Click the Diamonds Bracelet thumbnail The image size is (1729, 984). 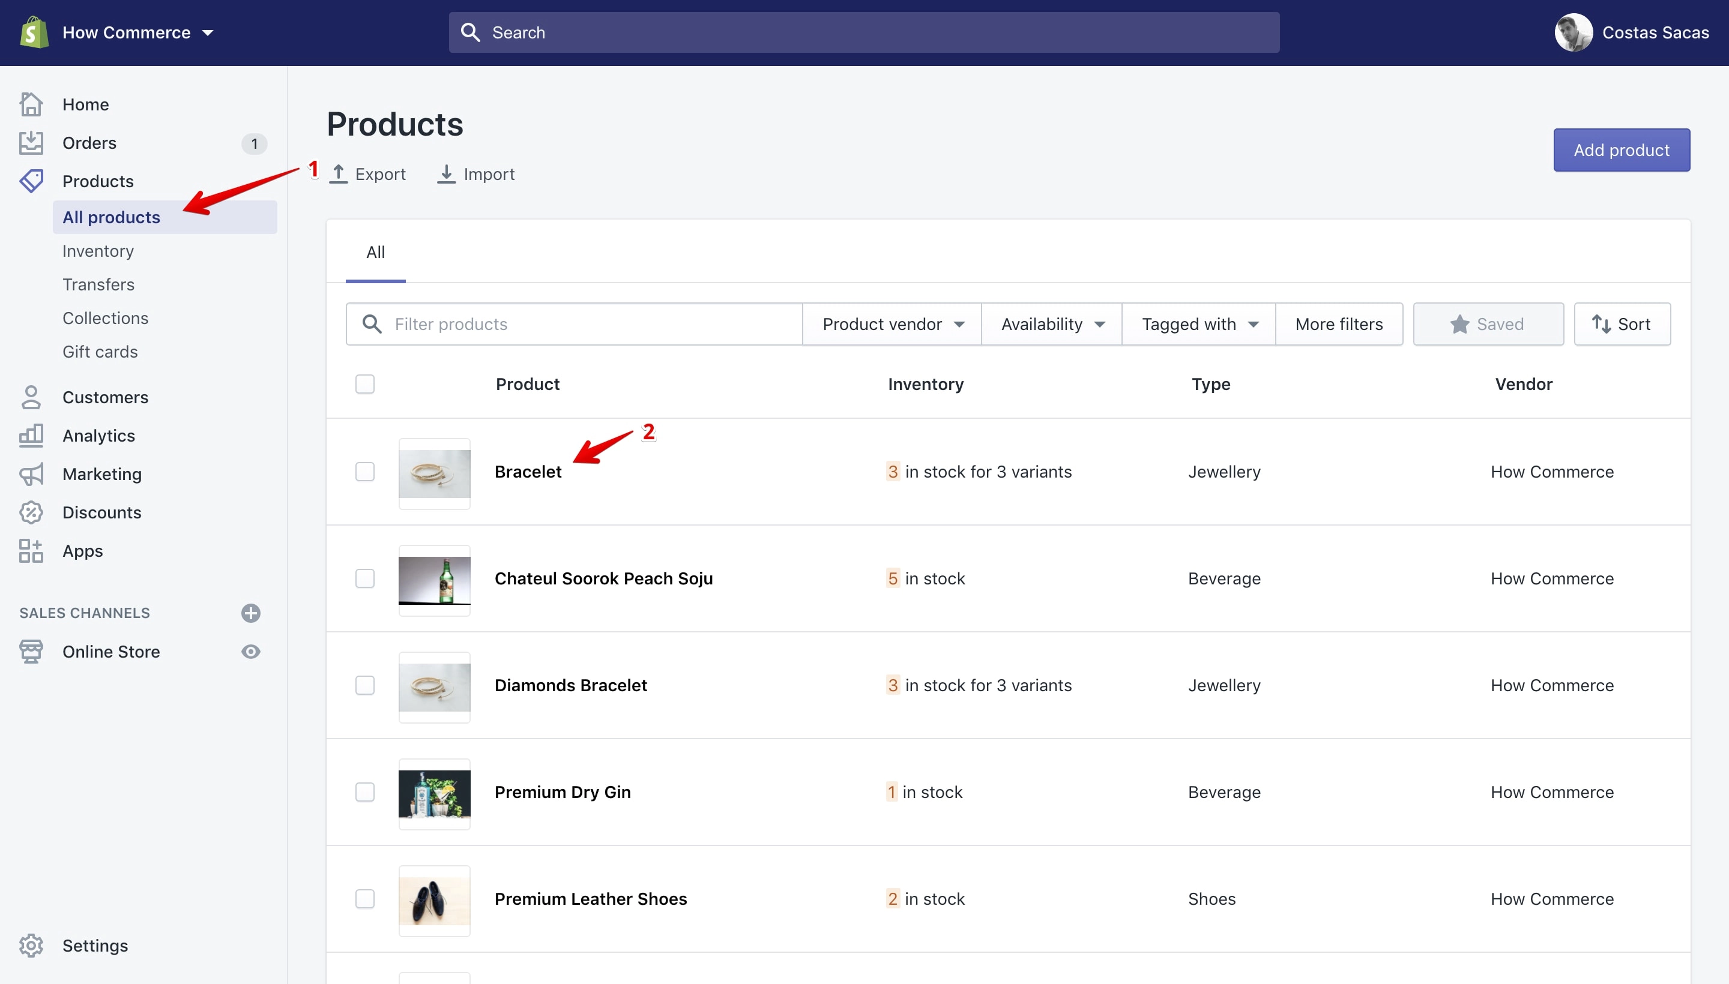click(434, 688)
